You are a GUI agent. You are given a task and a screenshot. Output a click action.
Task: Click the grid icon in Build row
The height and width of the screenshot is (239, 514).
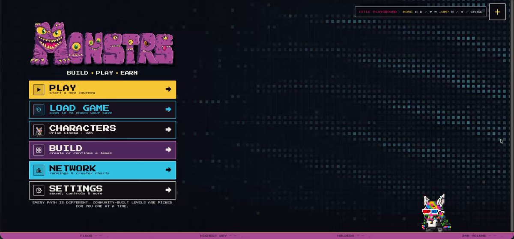pos(39,150)
